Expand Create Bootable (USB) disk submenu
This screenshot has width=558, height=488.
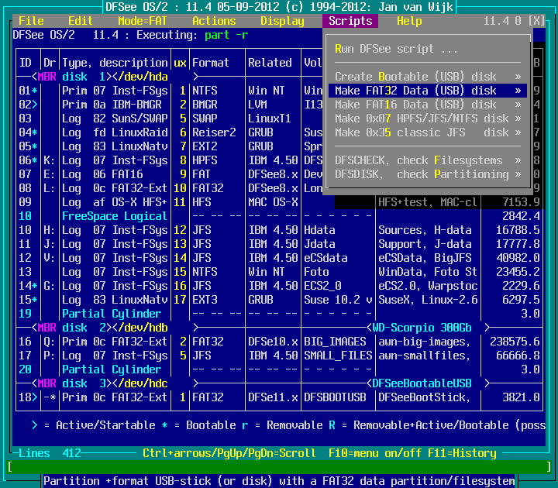tap(427, 77)
